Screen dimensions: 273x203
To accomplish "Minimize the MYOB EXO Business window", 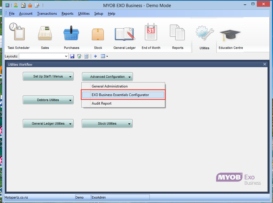I will (x=245, y=4).
